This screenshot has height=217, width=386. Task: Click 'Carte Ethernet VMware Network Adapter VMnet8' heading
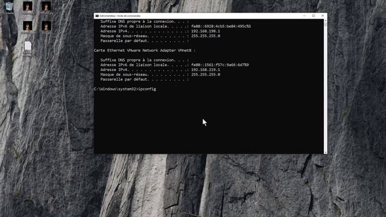point(145,51)
